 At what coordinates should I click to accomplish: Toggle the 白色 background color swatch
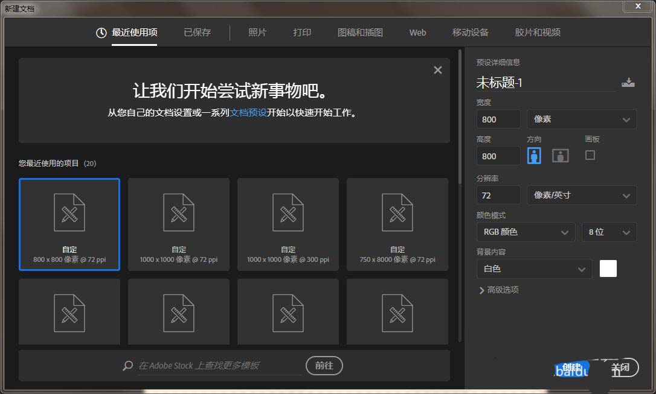pyautogui.click(x=608, y=268)
